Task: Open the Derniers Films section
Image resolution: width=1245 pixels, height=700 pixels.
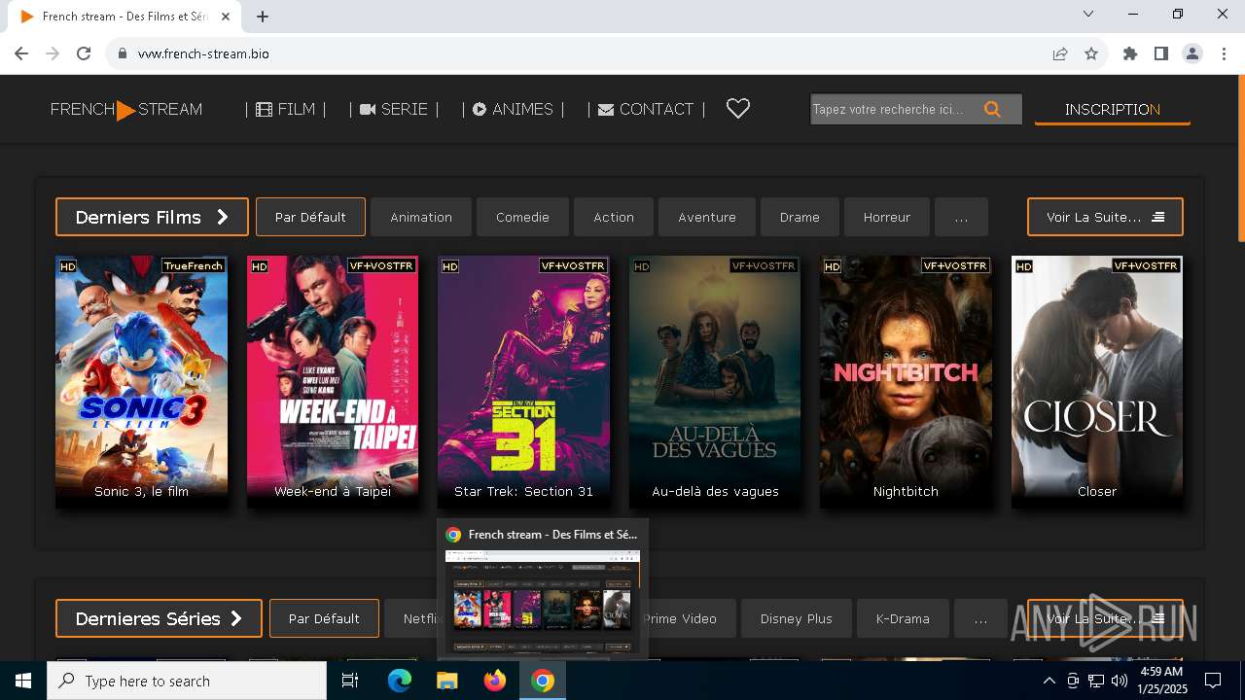Action: (152, 217)
